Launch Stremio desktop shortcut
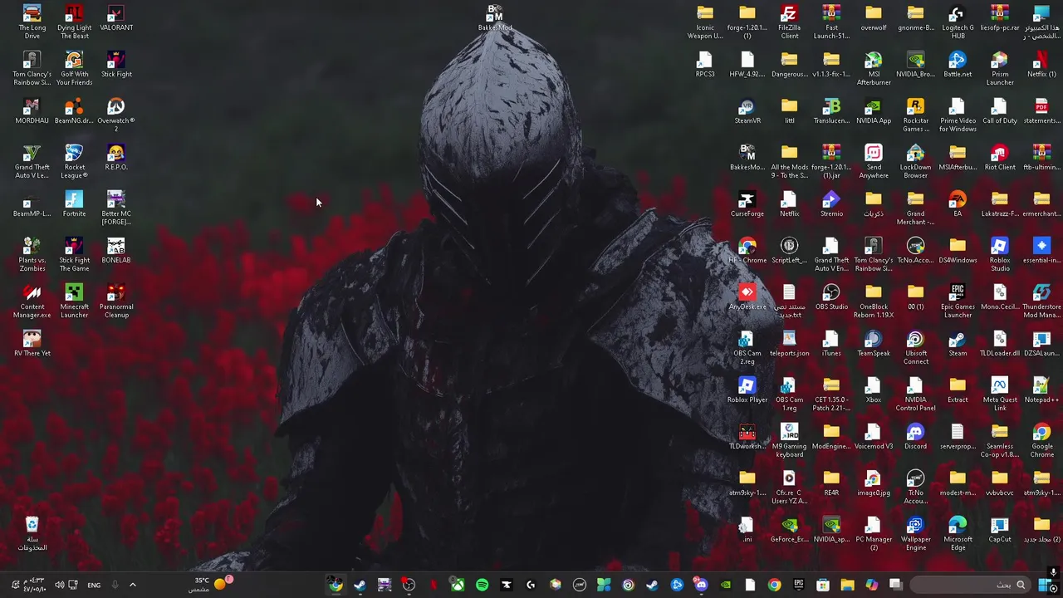The height and width of the screenshot is (598, 1063). [831, 204]
